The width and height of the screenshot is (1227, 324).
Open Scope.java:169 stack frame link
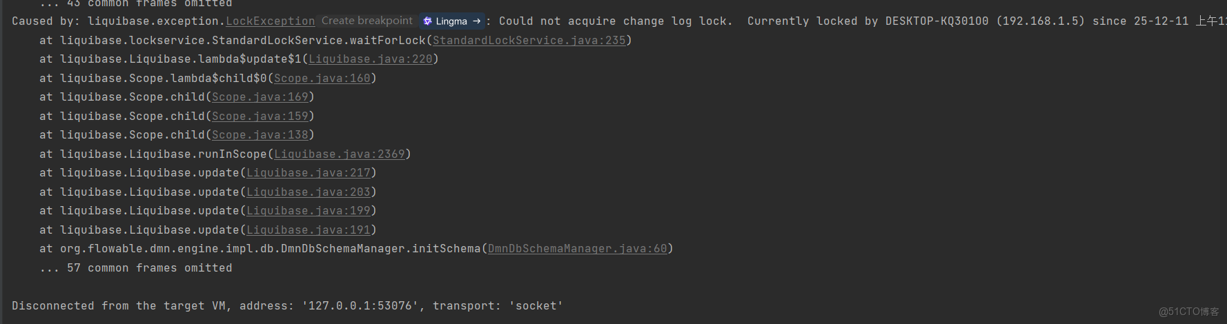pyautogui.click(x=259, y=97)
